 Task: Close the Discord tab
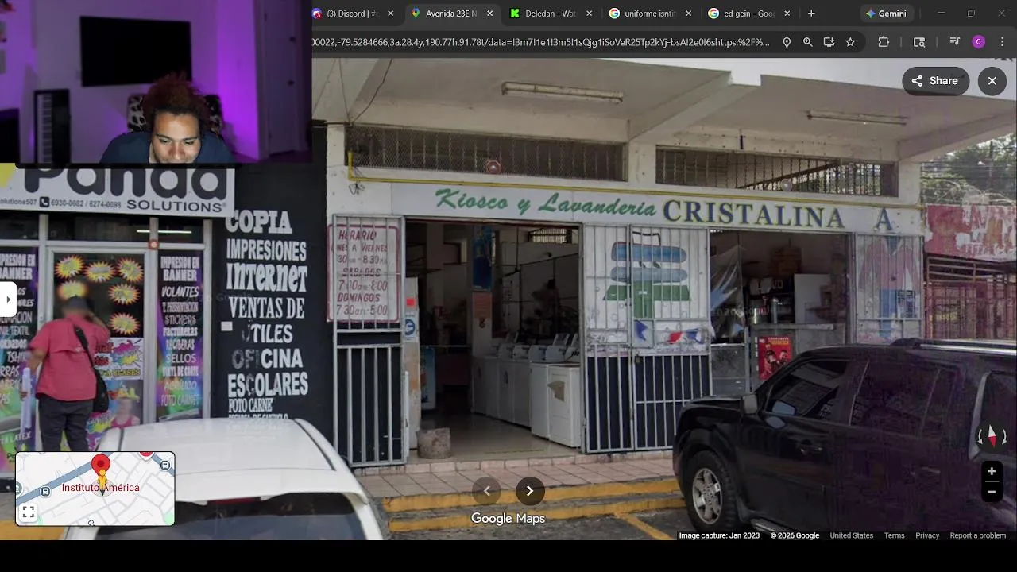click(390, 14)
